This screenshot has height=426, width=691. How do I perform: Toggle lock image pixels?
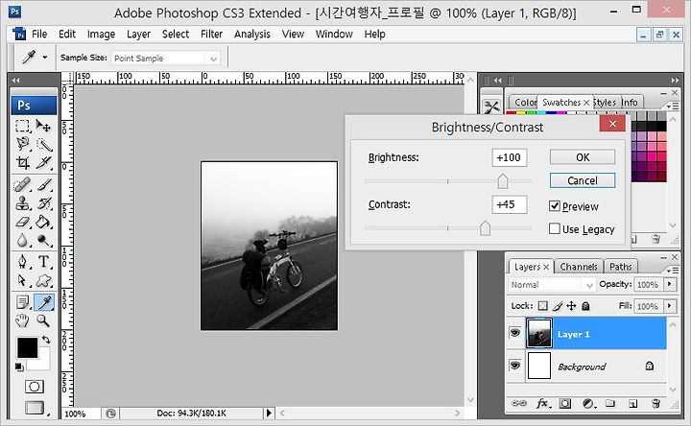pos(558,306)
